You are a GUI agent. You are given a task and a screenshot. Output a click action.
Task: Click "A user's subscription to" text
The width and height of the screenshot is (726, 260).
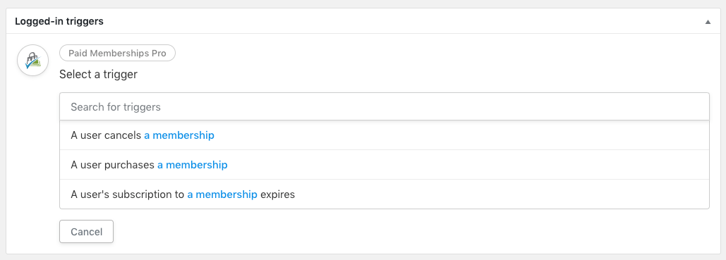tap(128, 194)
